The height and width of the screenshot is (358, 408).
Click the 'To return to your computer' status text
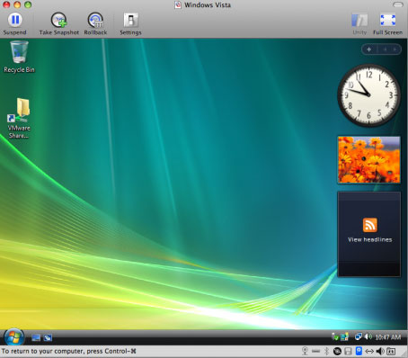click(x=69, y=351)
